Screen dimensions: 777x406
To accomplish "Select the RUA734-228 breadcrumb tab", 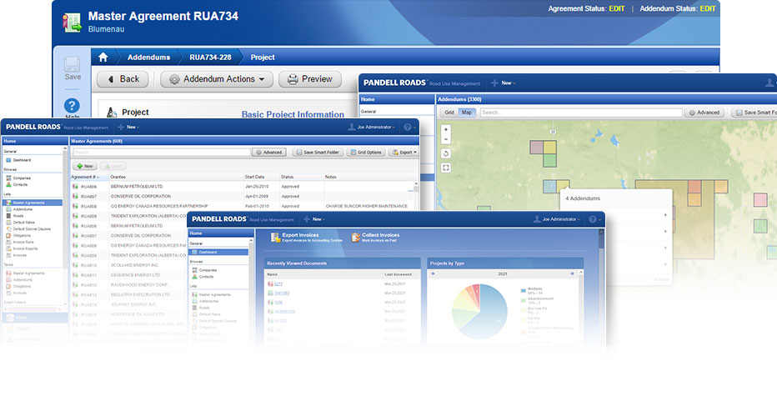I will click(210, 57).
